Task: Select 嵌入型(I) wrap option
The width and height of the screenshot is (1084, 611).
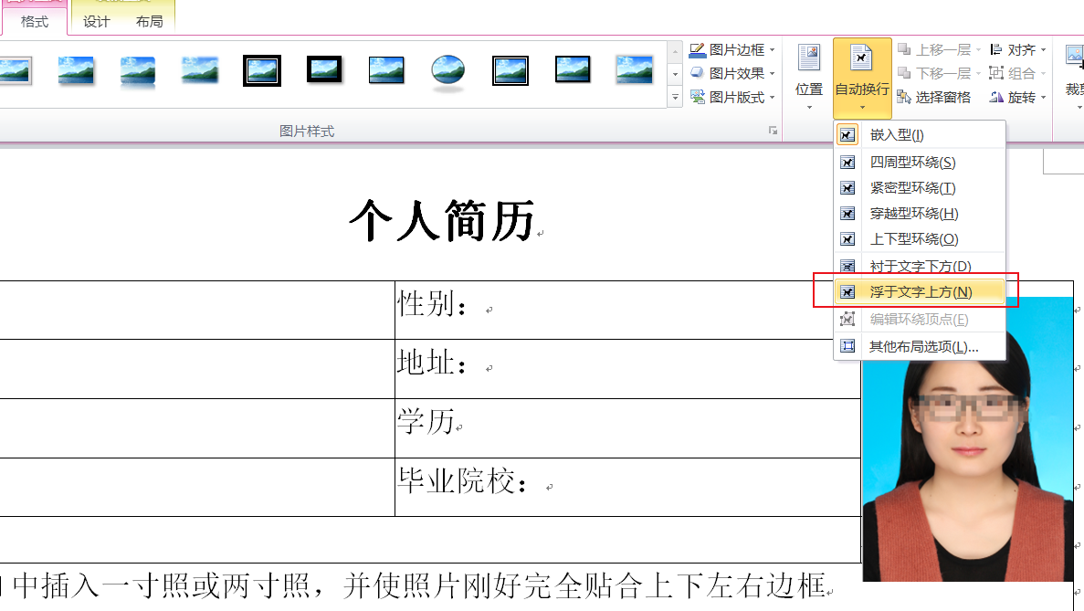Action: coord(920,135)
